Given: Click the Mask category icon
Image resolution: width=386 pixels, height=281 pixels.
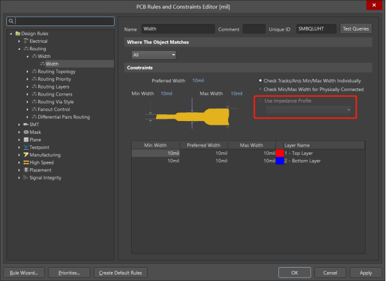Looking at the screenshot, I should (x=26, y=132).
